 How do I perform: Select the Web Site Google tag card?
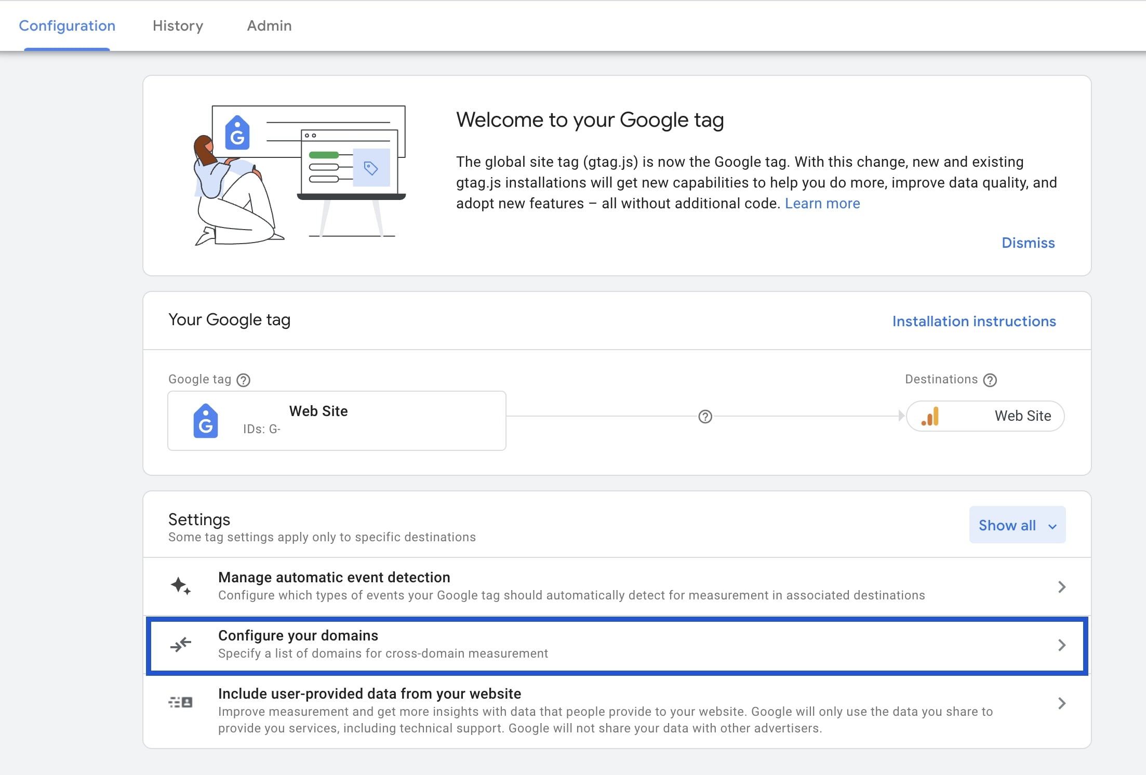[x=337, y=421]
